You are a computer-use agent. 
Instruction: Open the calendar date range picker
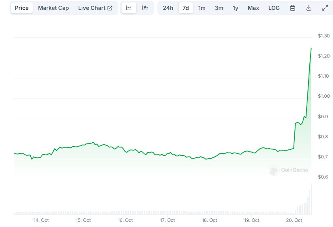pos(292,7)
